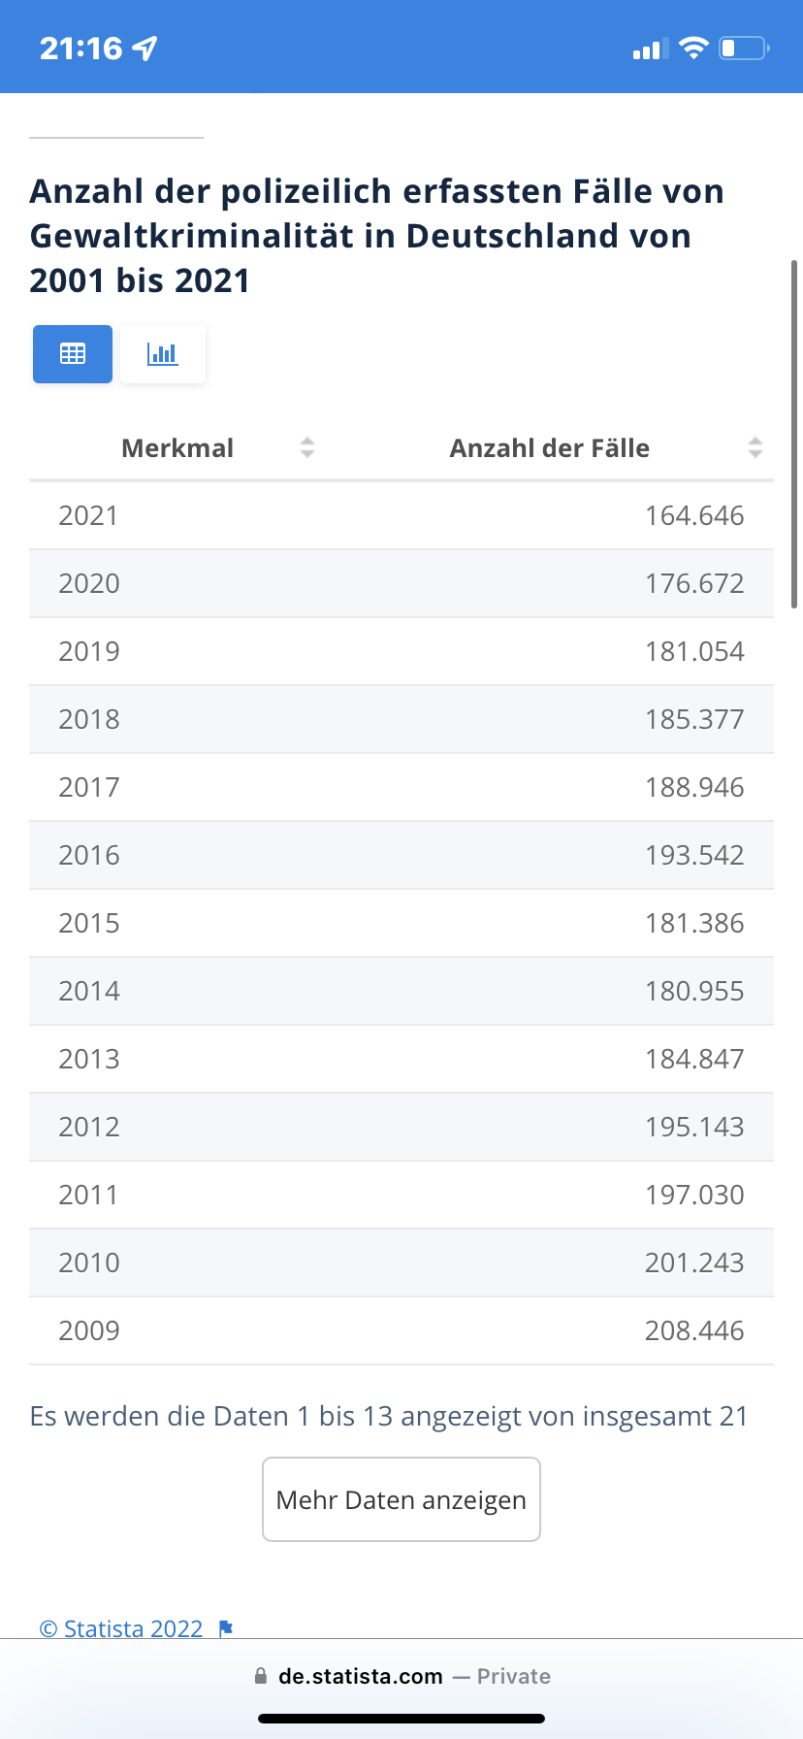Tap the Wi-Fi status icon

(693, 48)
